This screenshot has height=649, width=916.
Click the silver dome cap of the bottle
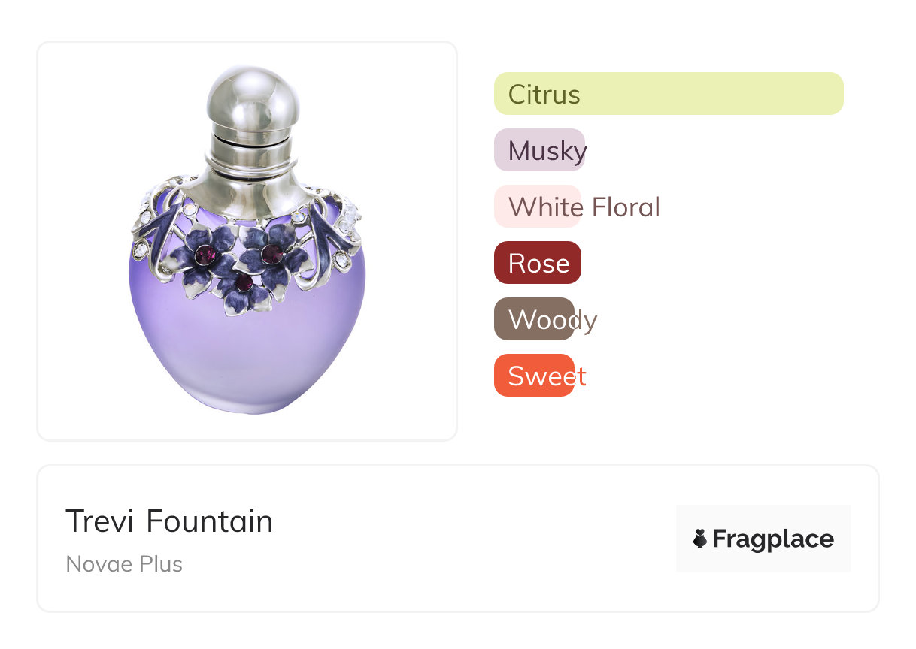(x=253, y=96)
